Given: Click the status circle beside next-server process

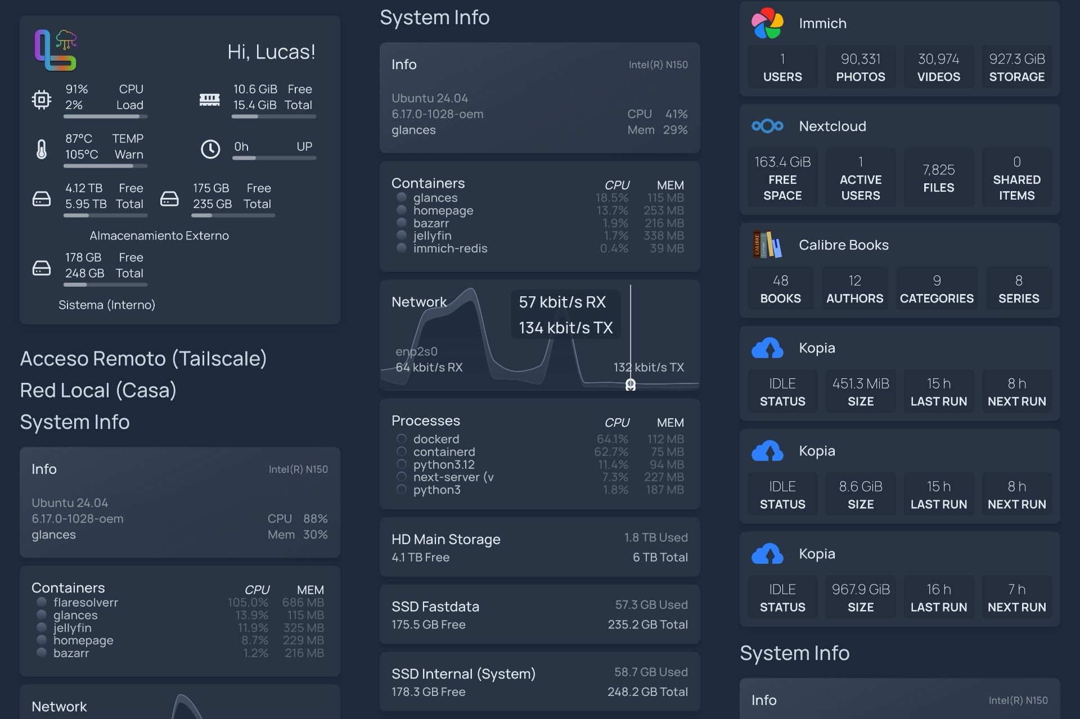Looking at the screenshot, I should (x=402, y=477).
